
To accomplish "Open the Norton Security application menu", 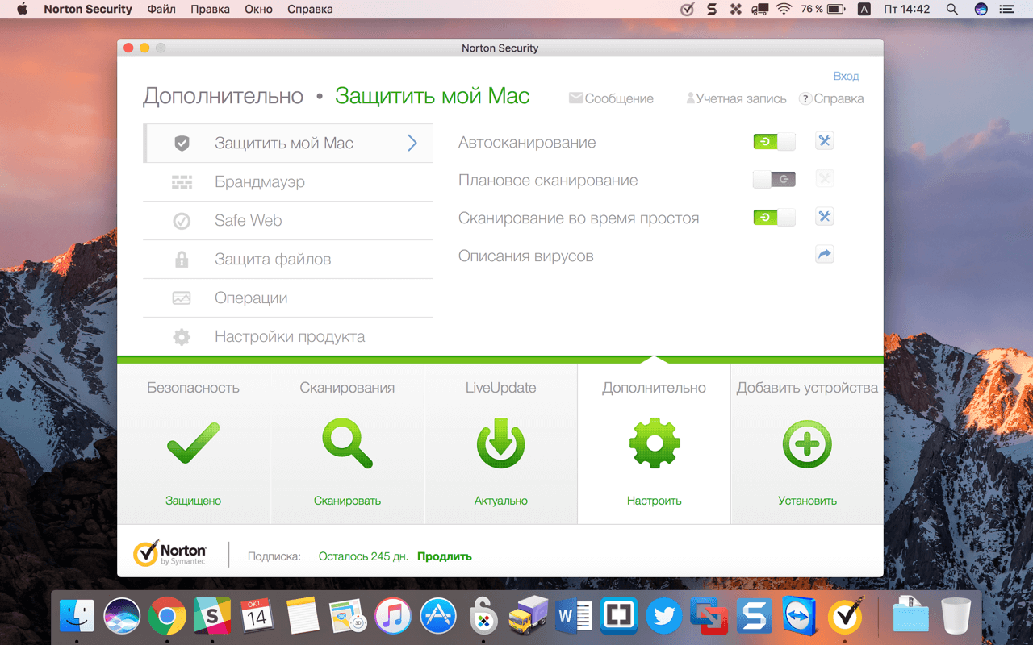I will (88, 10).
